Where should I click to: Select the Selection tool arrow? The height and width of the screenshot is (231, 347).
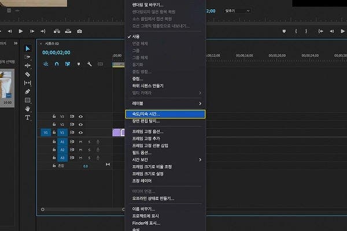click(x=28, y=49)
